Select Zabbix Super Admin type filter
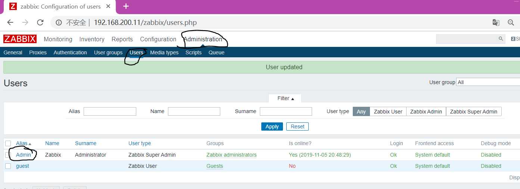The image size is (520, 189). (x=474, y=111)
